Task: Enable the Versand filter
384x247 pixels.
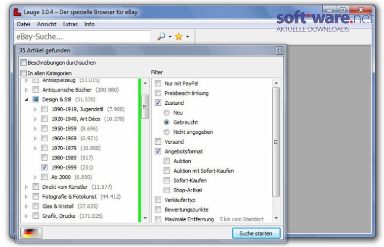Action: [158, 141]
